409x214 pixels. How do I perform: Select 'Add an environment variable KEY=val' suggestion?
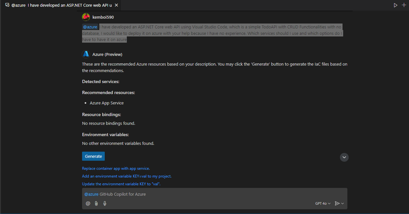(127, 176)
